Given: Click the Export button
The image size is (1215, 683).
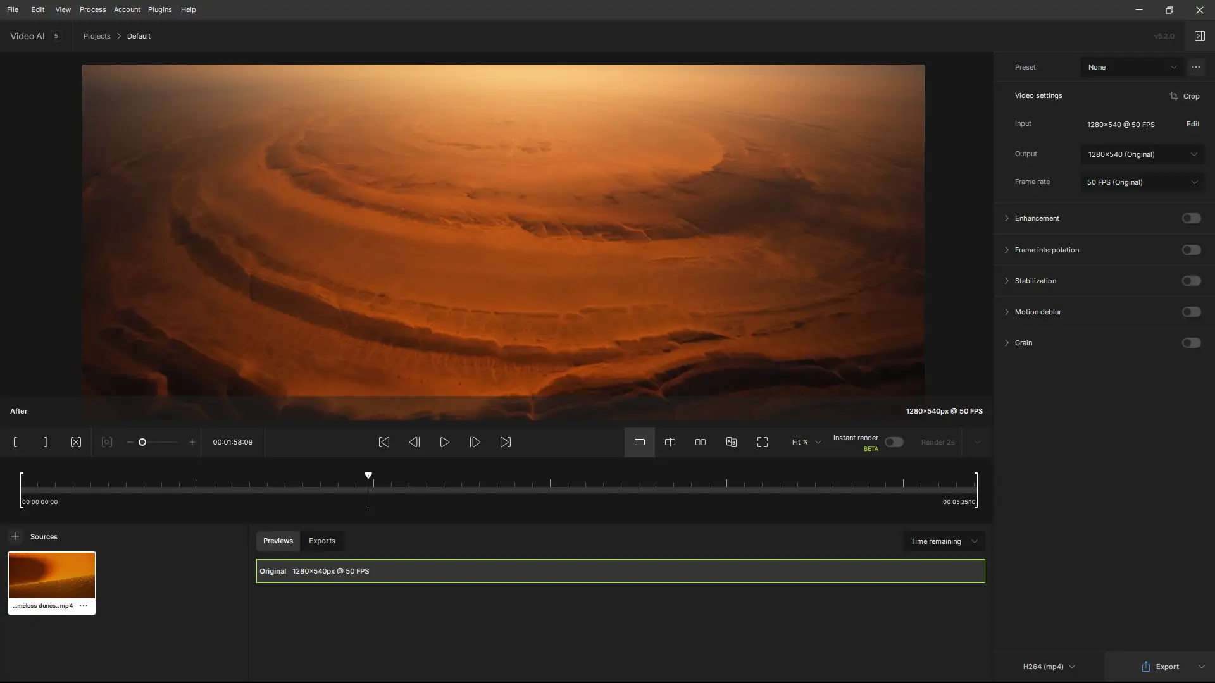Looking at the screenshot, I should point(1160,667).
